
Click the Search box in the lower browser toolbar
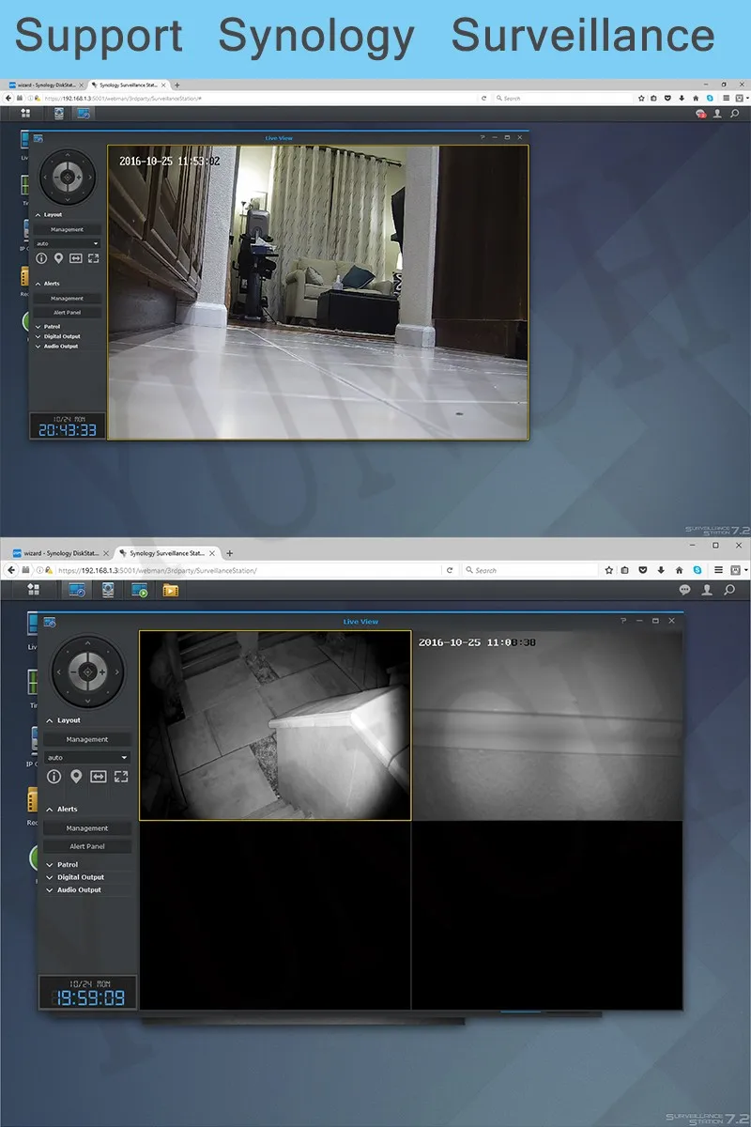pos(530,570)
